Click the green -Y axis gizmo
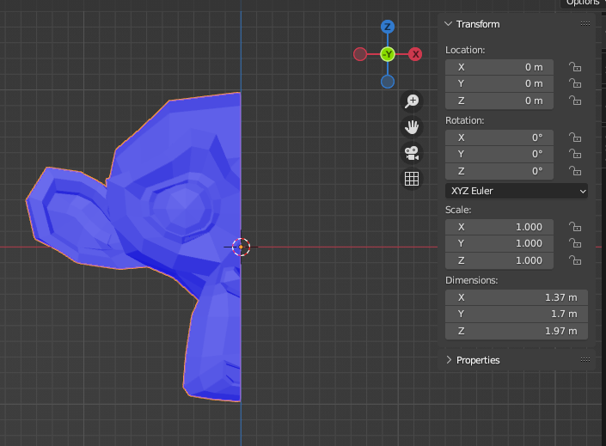This screenshot has height=446, width=606. 388,54
